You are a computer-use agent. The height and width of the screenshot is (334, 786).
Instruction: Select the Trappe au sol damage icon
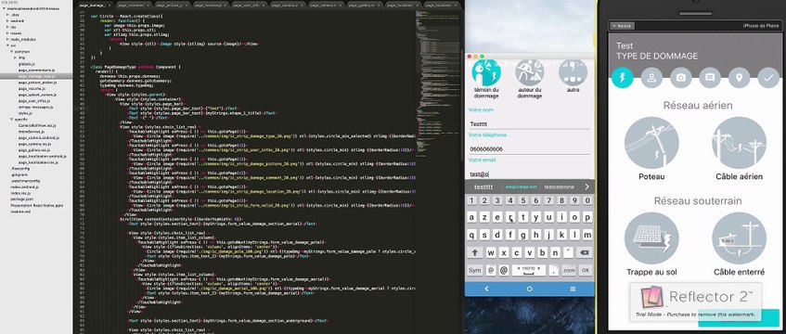pos(651,239)
